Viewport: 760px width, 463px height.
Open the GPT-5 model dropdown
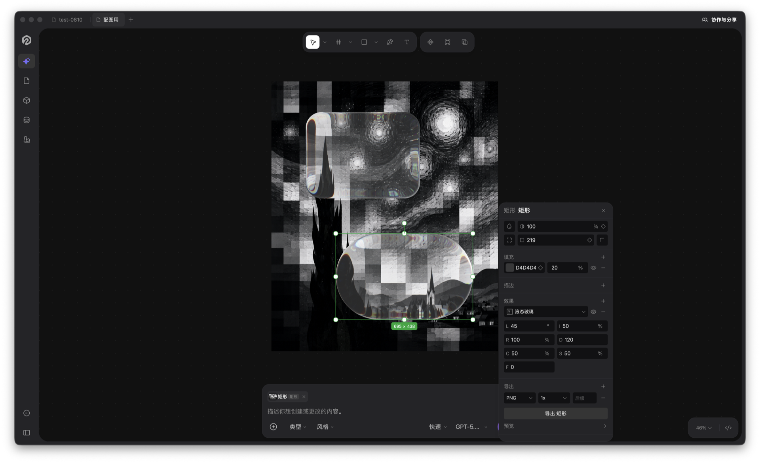click(x=471, y=427)
